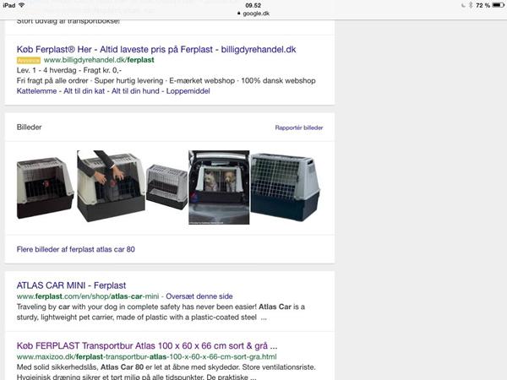This screenshot has width=507, height=380.
Task: Click the Rapportér billeder link
Action: 299,128
